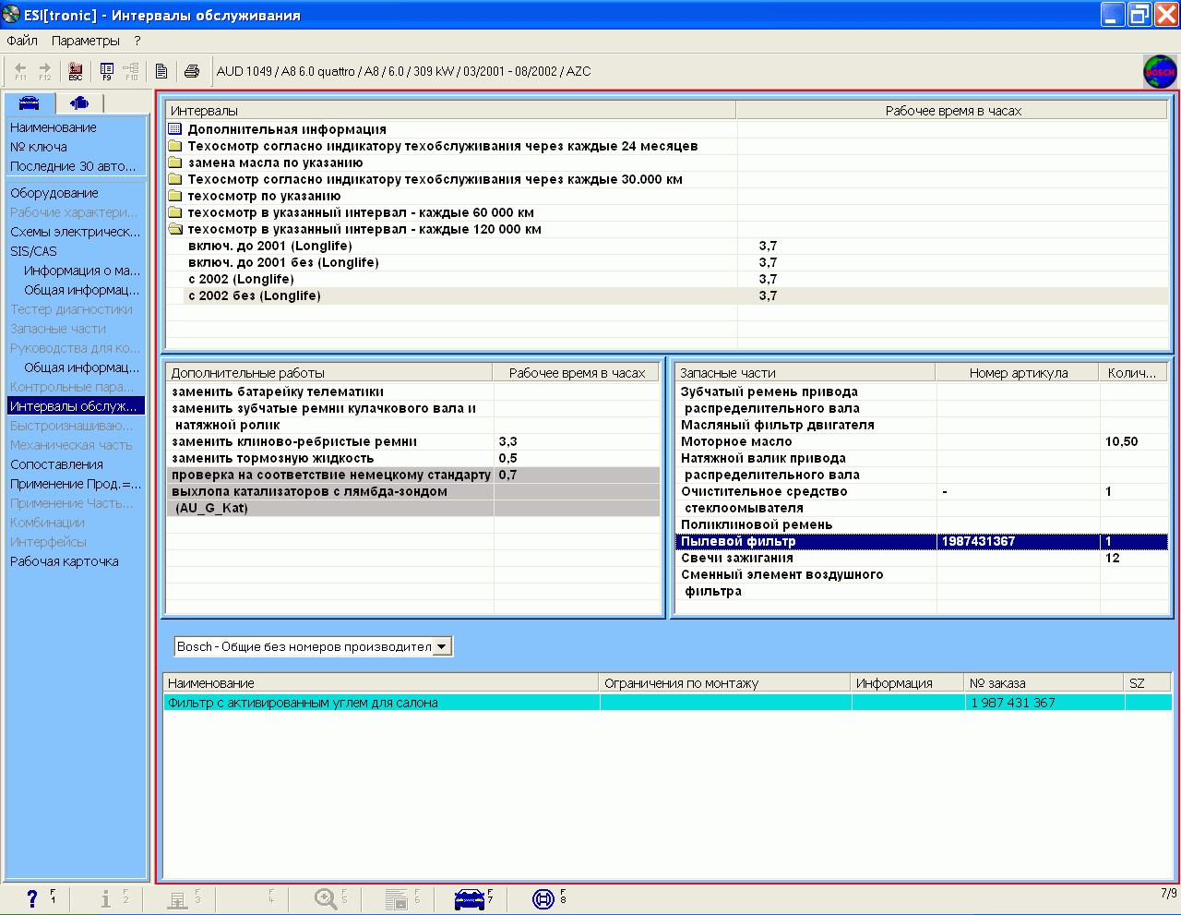Screen dimensions: 1181x915
Task: Open the document page toolbar icon
Action: pos(161,71)
